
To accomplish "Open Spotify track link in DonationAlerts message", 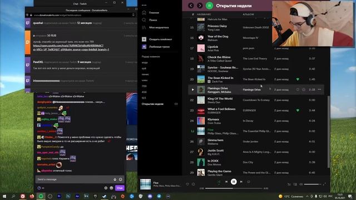I will (71, 47).
